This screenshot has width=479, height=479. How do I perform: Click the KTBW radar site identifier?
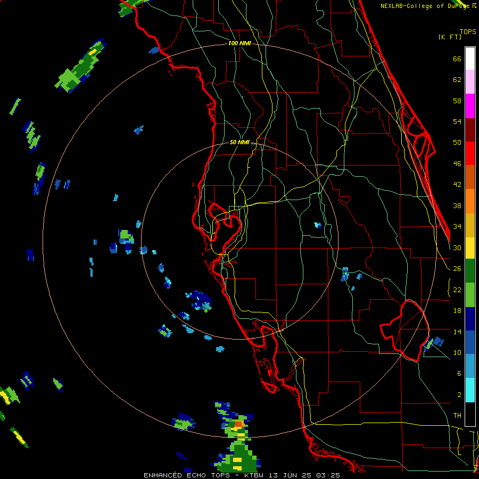[x=253, y=475]
